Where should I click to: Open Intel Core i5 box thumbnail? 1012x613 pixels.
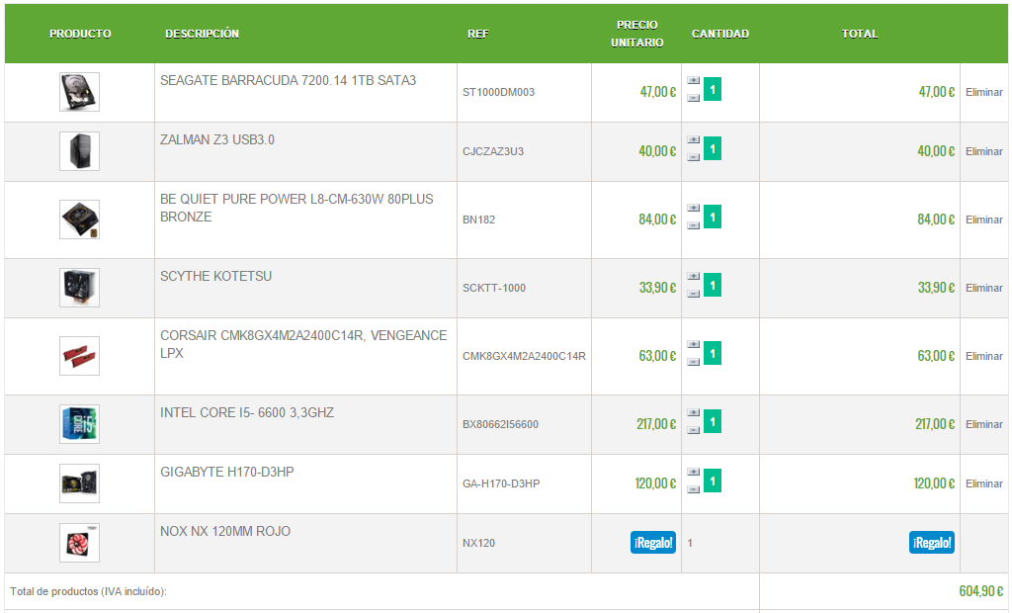point(79,424)
